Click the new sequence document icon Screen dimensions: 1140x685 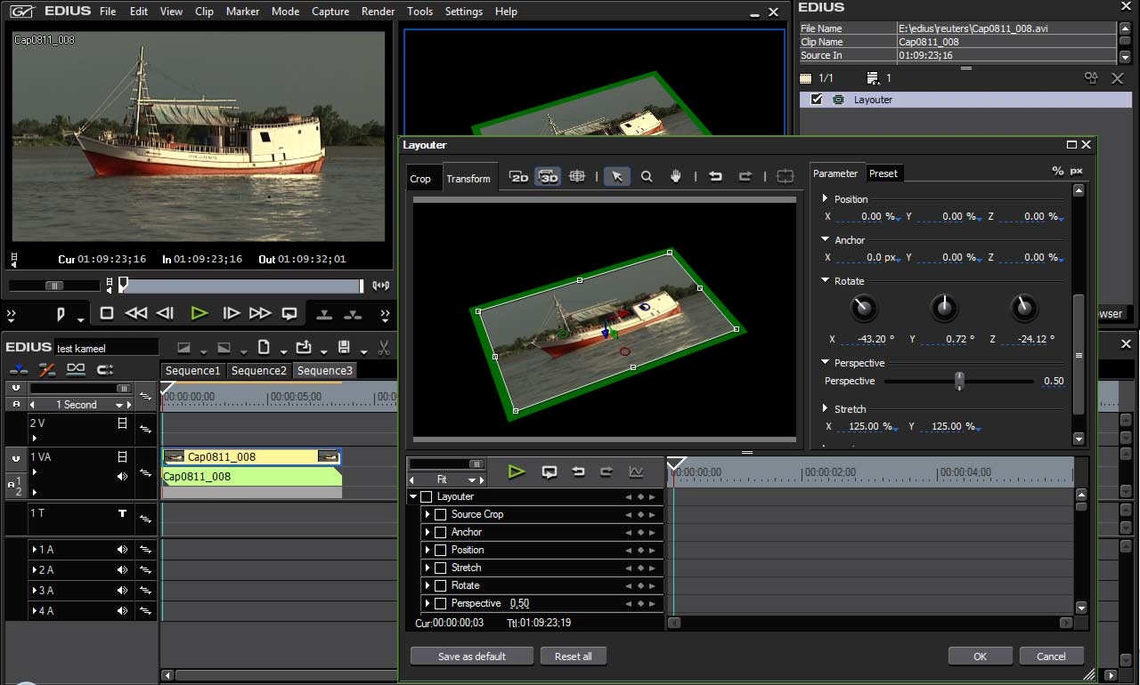(x=264, y=347)
